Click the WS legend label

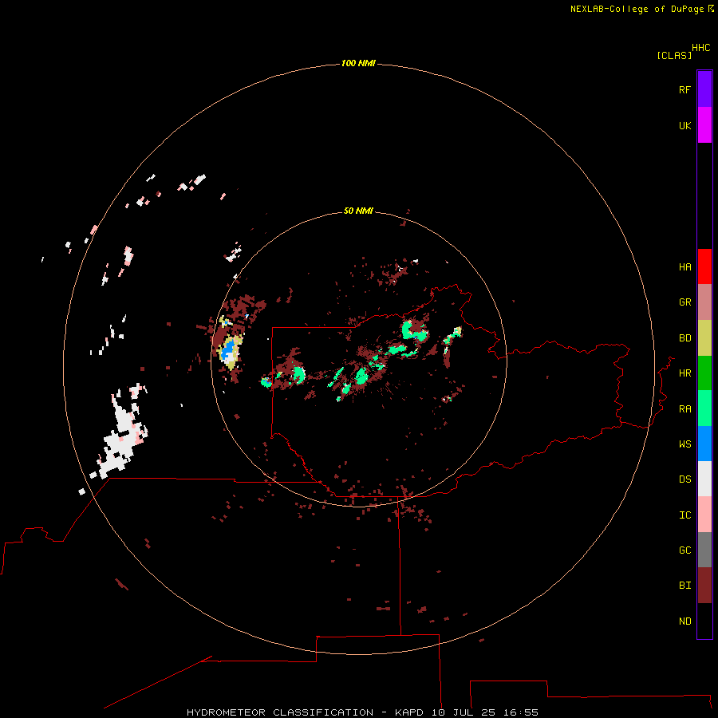[684, 444]
